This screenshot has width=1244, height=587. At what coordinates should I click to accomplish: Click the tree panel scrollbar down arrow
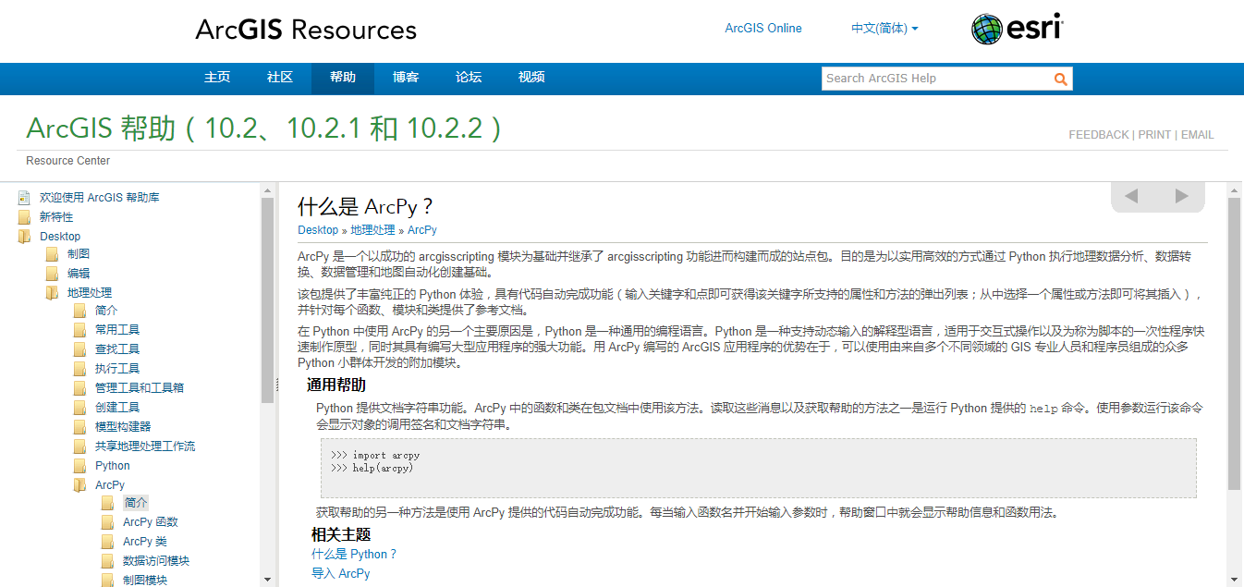pos(267,580)
